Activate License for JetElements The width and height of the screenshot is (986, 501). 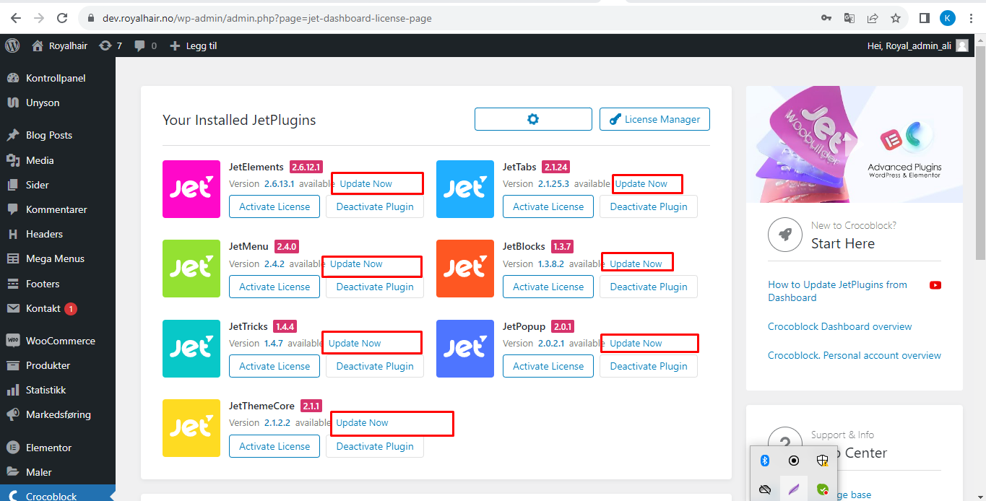pos(274,206)
